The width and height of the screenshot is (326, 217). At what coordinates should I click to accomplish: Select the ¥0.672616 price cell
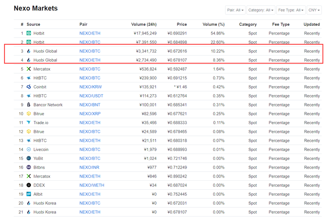tap(177, 51)
